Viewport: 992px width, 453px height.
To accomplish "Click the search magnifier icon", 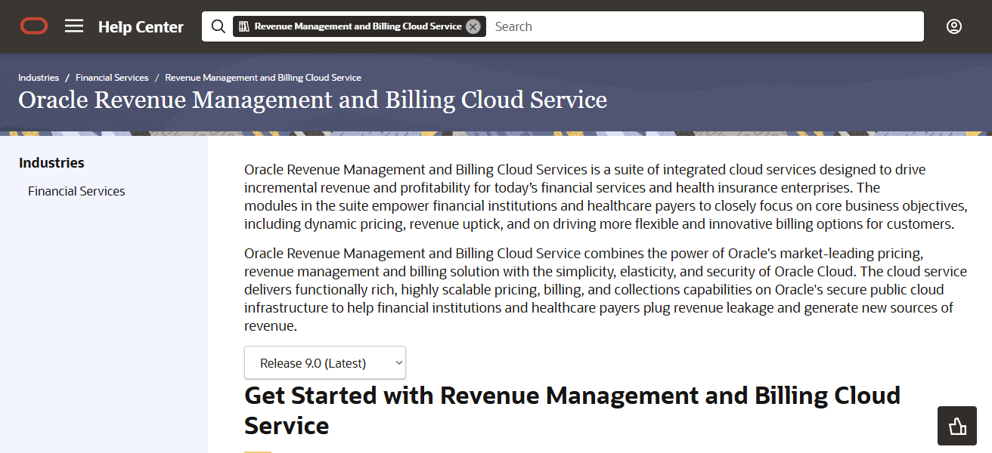I will tap(218, 26).
